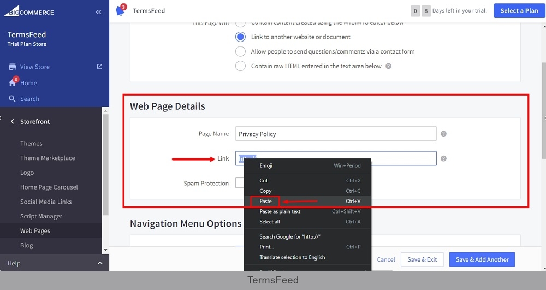Click the sidebar scroll down arrow

click(x=105, y=250)
